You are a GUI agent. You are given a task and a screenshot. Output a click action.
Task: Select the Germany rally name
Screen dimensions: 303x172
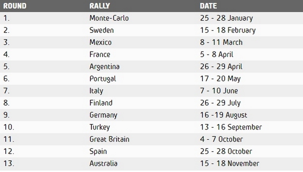click(103, 115)
